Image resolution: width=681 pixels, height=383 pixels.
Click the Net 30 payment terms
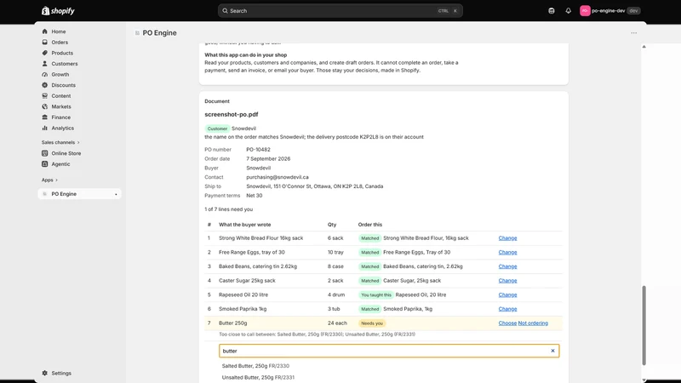point(254,196)
